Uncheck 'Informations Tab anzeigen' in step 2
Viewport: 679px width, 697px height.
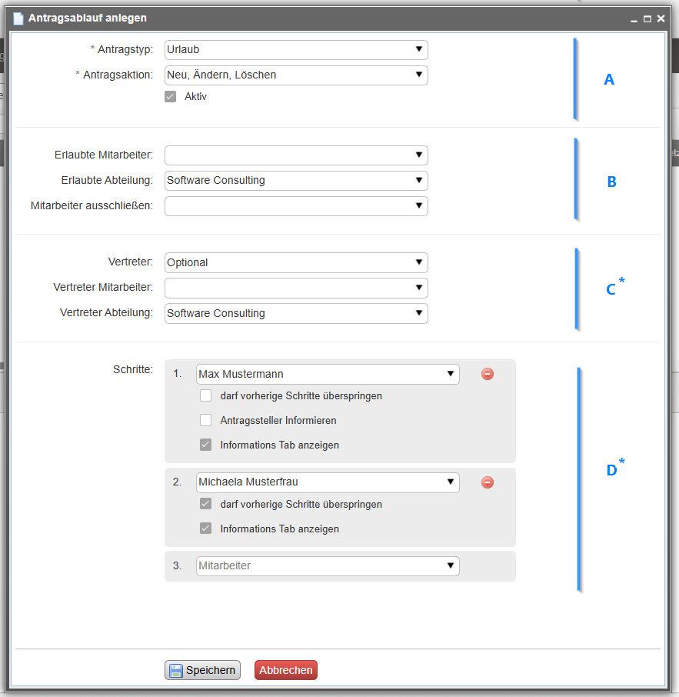click(x=206, y=529)
